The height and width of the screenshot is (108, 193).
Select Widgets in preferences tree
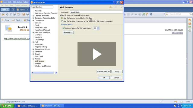point(38,64)
